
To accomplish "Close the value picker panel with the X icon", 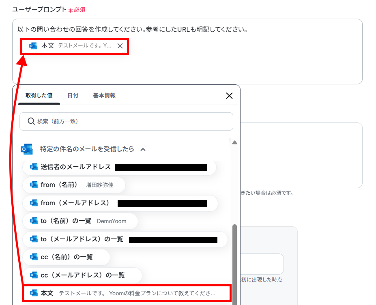I will click(x=229, y=96).
